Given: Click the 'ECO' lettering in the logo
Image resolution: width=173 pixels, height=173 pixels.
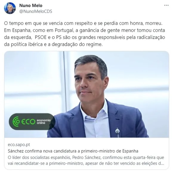Looking at the screenshot, I should (x=28, y=122).
